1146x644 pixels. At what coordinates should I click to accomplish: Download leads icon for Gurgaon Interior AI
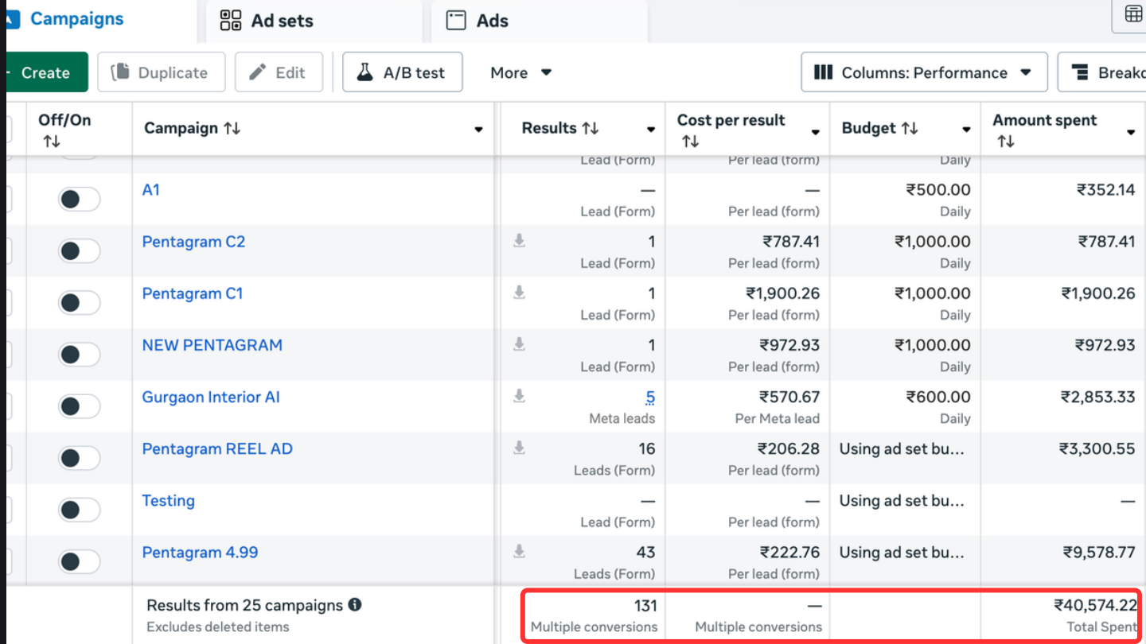click(519, 395)
